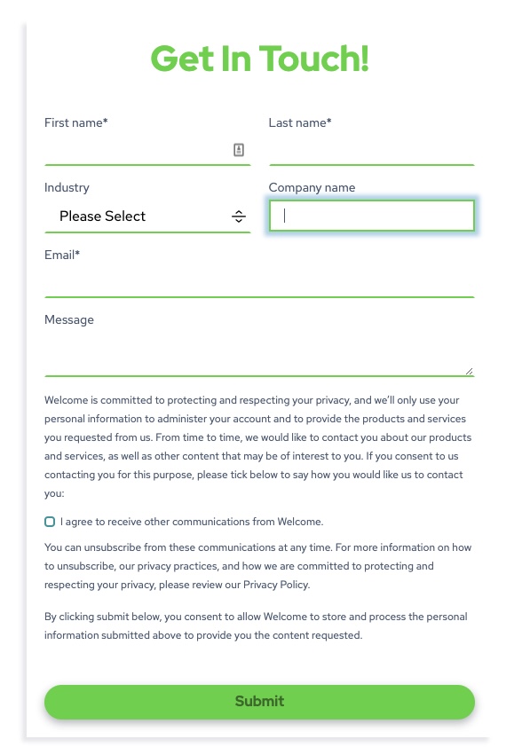The width and height of the screenshot is (530, 755).
Task: Open the Privacy Policy text link
Action: point(275,585)
